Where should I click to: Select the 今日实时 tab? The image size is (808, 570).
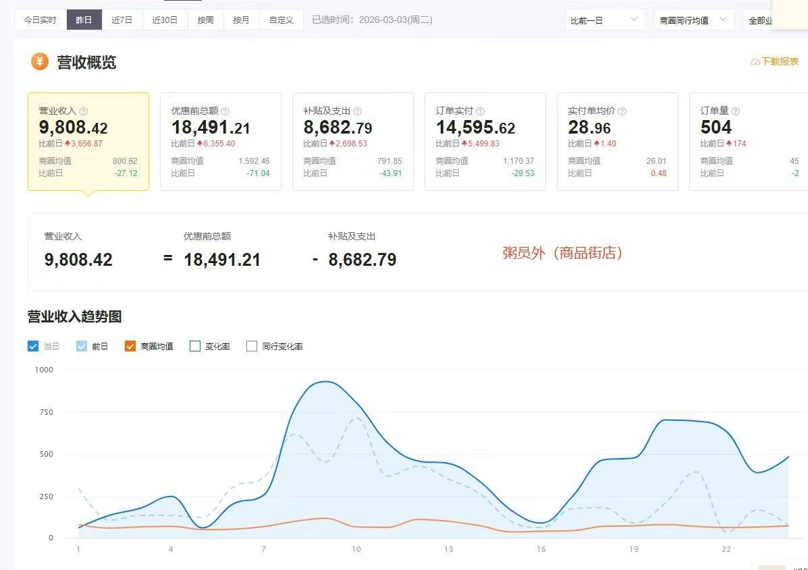pos(41,20)
